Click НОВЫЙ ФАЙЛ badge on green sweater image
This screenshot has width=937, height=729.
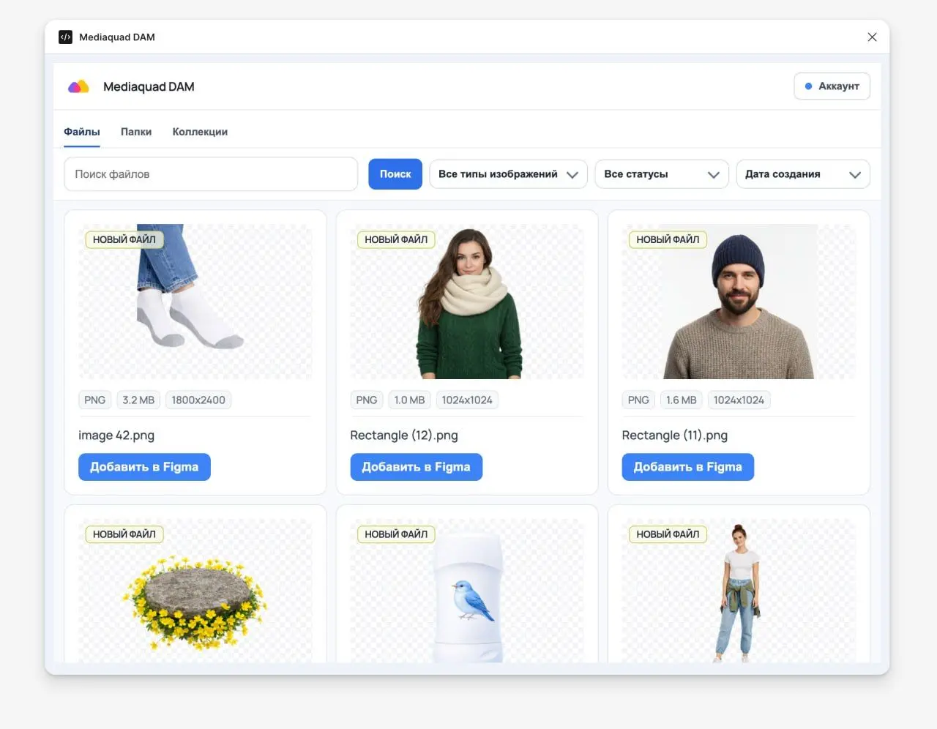click(x=396, y=239)
